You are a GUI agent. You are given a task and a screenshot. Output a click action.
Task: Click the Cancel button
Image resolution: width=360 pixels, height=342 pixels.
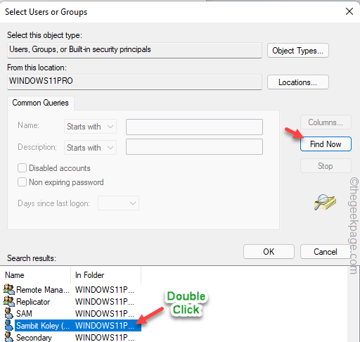pos(326,252)
